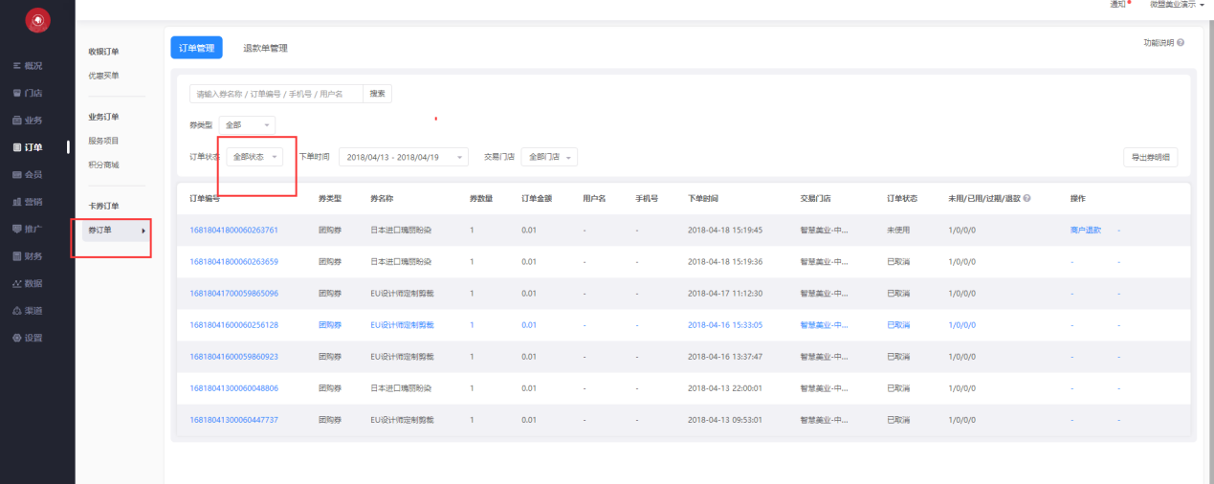The image size is (1214, 484).
Task: Switch to 订单管理 tab
Action: (x=196, y=48)
